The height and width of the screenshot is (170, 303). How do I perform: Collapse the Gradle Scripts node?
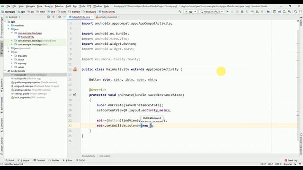[5, 71]
